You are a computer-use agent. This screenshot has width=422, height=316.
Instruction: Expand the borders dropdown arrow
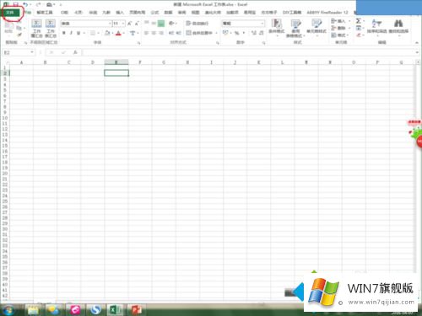[x=98, y=33]
